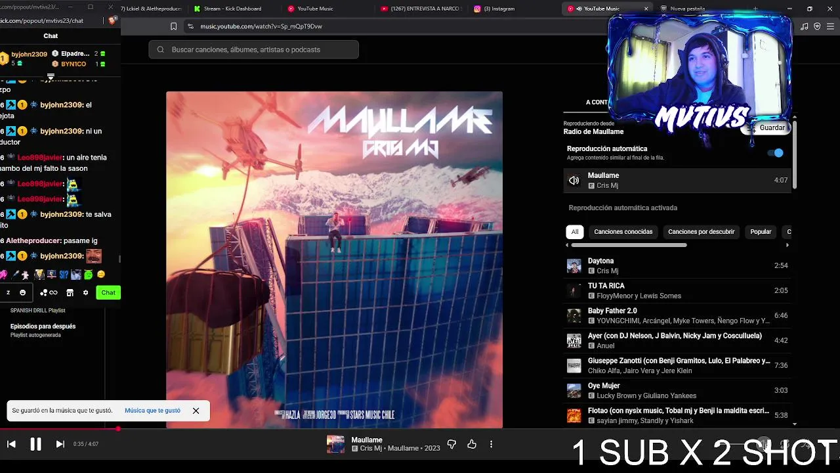The image size is (840, 473).
Task: Open browser hamburger menu
Action: 830,26
